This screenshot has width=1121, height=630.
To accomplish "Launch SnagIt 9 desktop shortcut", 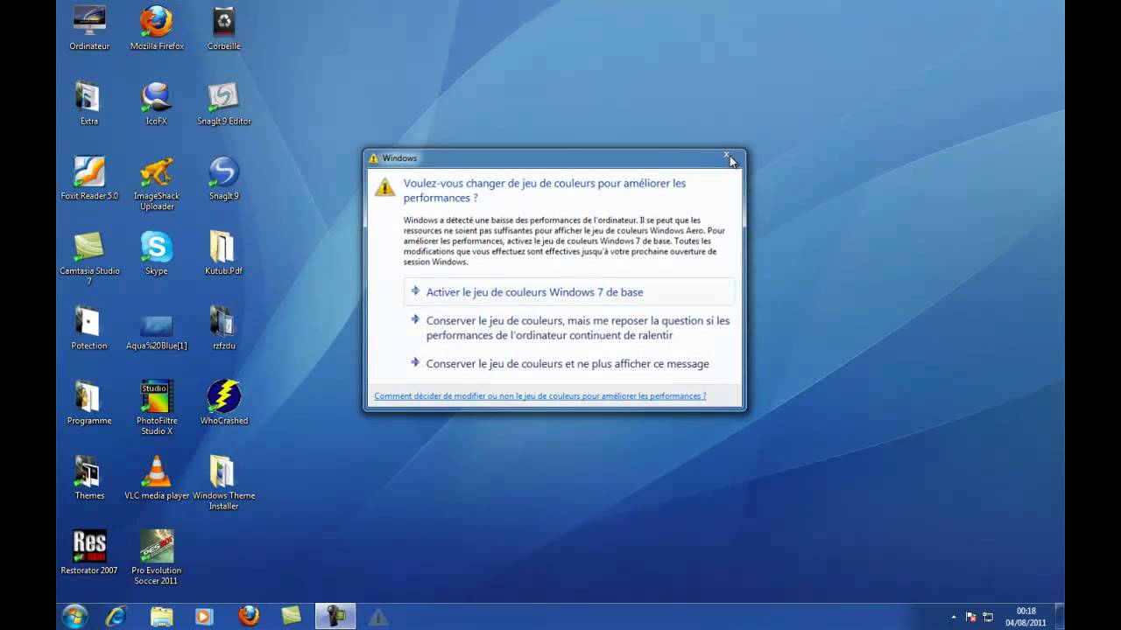I will 224,178.
